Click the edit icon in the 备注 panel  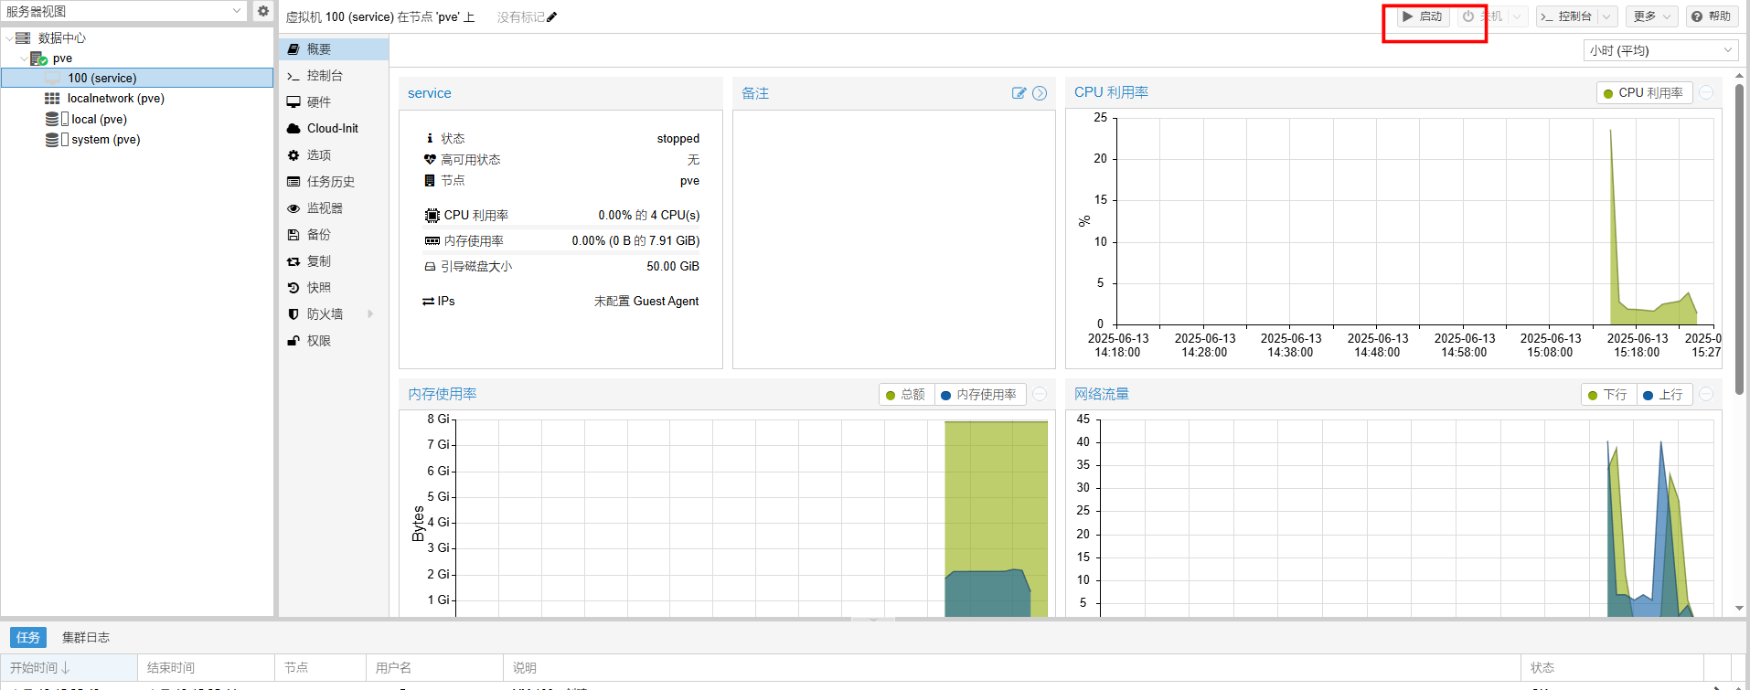tap(1019, 93)
